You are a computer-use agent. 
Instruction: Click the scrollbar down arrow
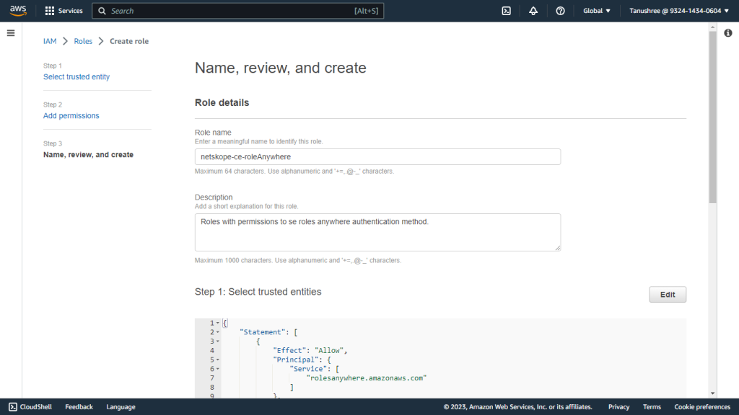coord(712,393)
